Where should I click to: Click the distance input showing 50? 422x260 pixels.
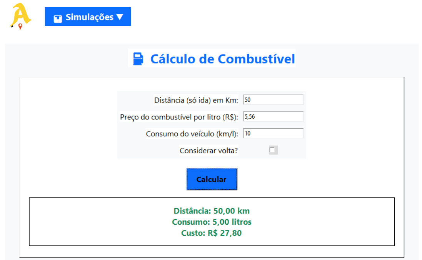click(x=273, y=99)
